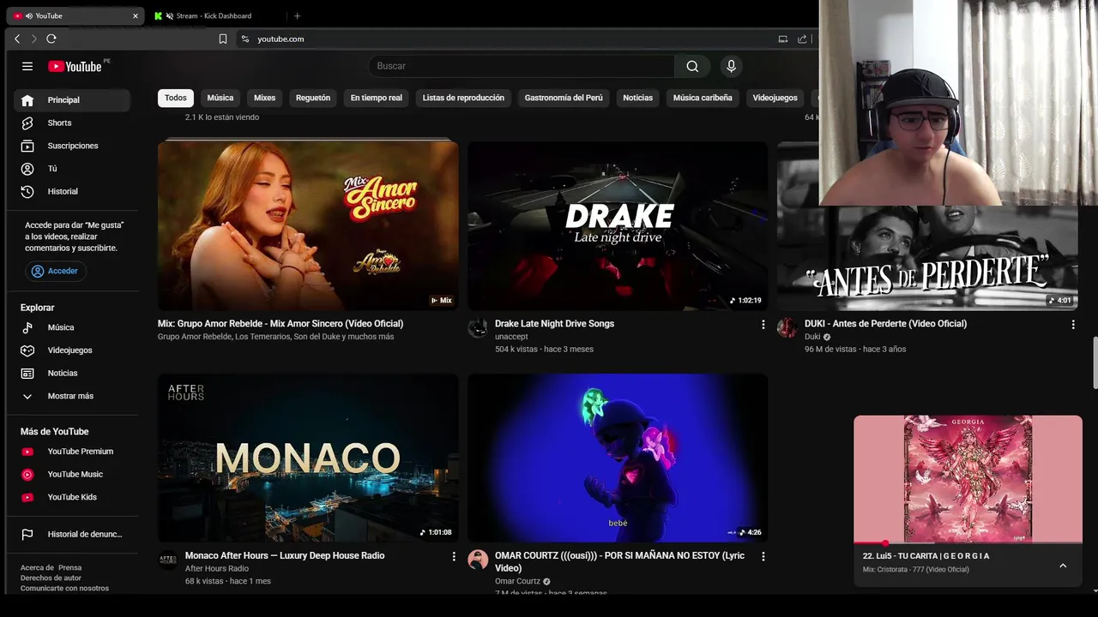Open options for Monaco After Hours video
This screenshot has width=1098, height=617.
click(453, 557)
